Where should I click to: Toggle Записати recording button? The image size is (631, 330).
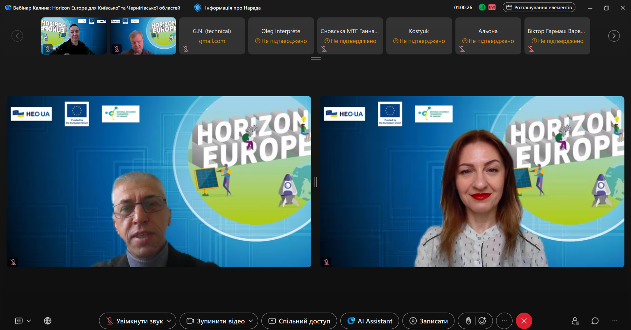point(428,321)
